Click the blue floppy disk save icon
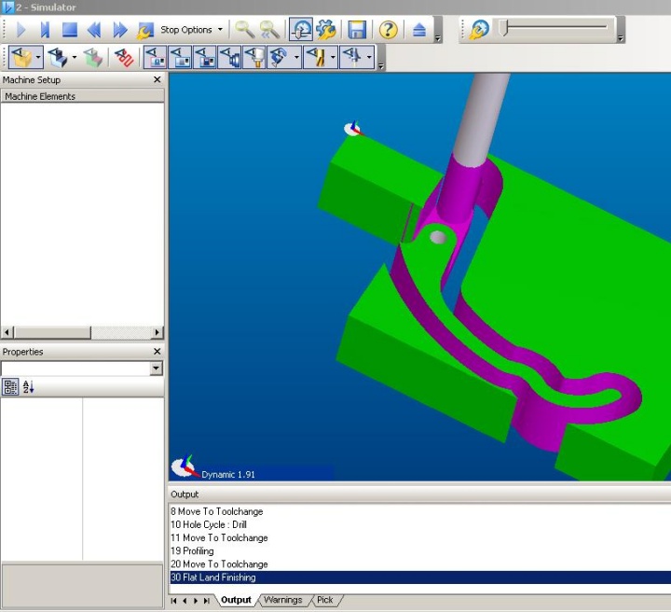671x612 pixels. click(357, 30)
